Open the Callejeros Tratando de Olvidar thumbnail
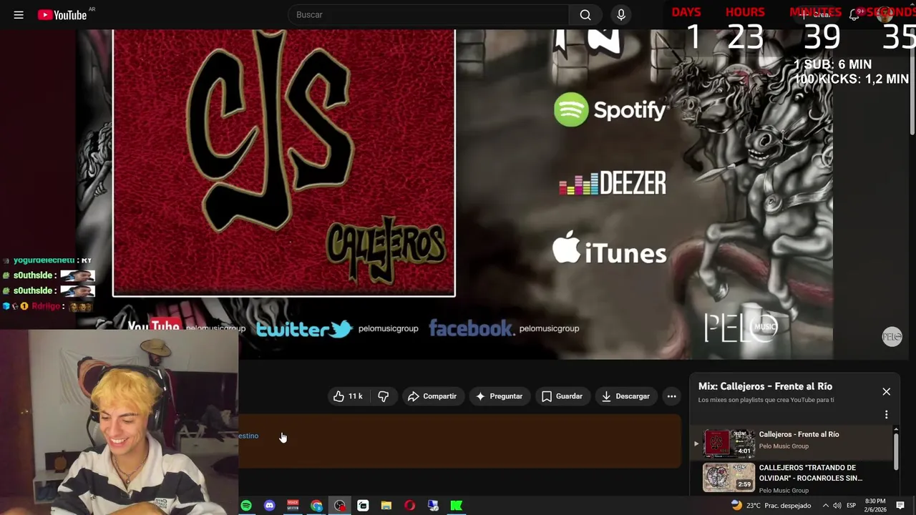The image size is (916, 515). [x=729, y=477]
